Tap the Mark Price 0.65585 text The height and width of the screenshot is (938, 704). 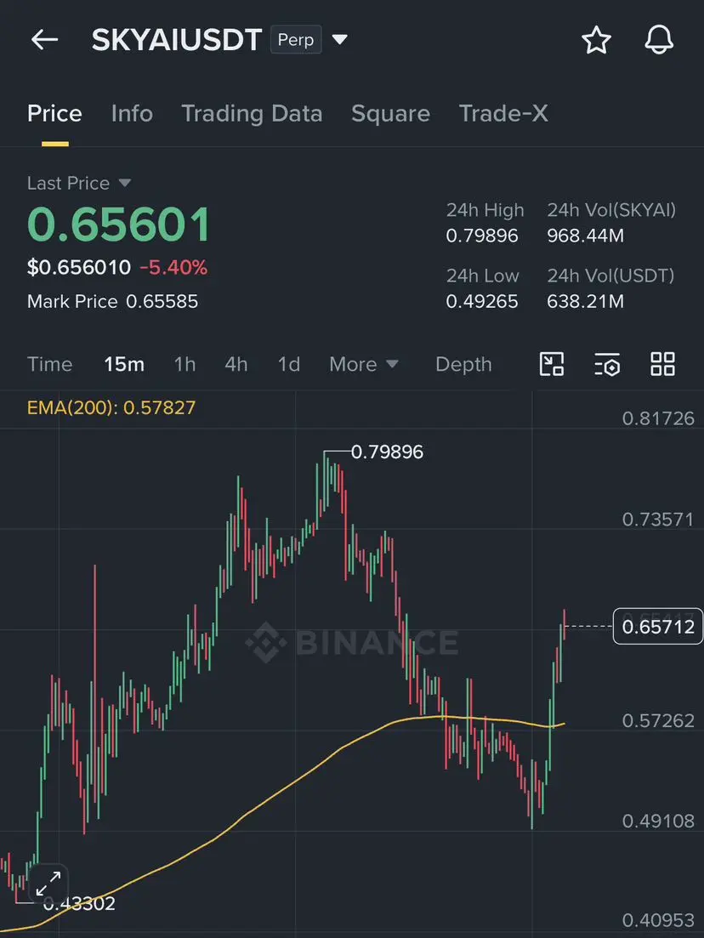coord(112,302)
